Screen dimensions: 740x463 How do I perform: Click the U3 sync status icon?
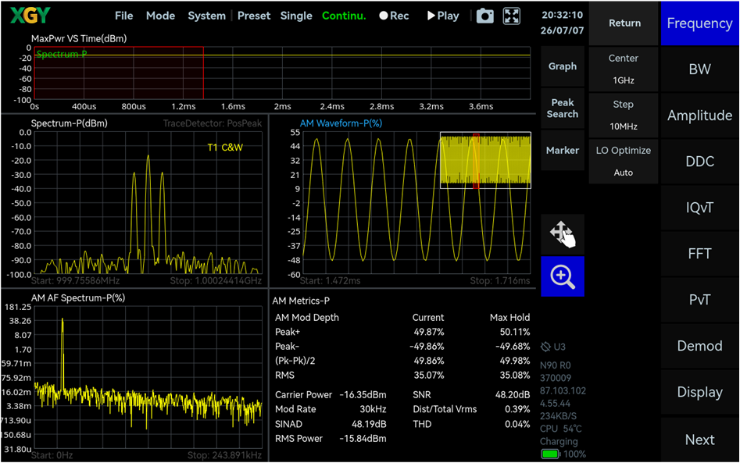click(x=545, y=347)
